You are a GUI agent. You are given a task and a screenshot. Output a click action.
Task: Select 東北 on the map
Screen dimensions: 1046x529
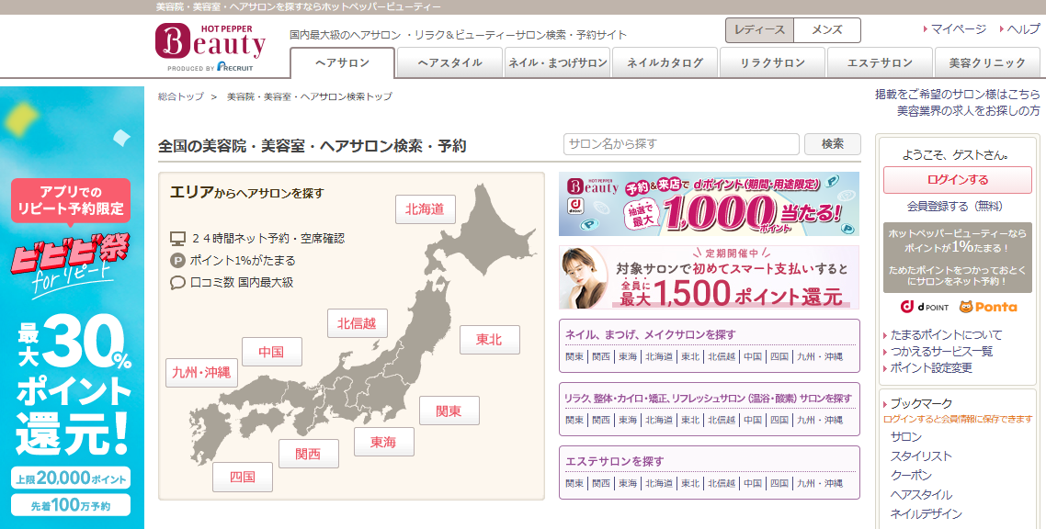coord(489,340)
